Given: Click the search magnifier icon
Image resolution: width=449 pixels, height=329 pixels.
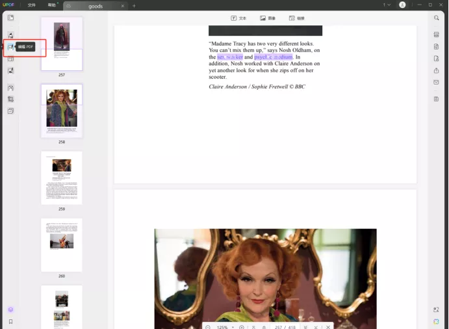Looking at the screenshot, I should tap(437, 18).
